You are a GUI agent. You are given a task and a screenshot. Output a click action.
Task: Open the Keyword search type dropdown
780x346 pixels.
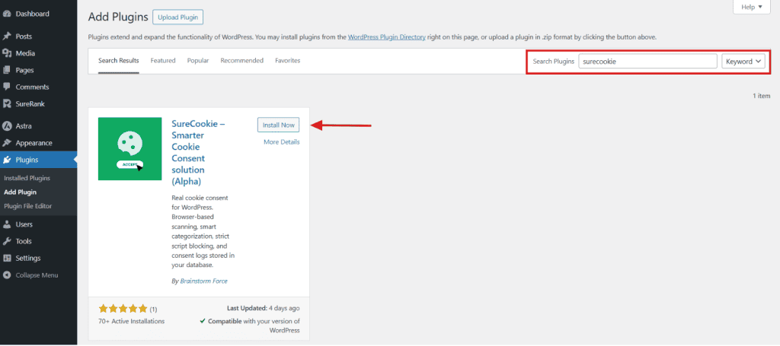(743, 62)
